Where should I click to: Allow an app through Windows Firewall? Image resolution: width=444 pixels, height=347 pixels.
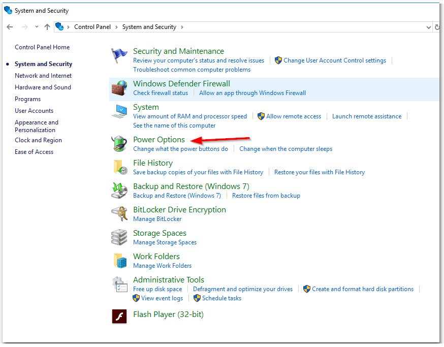[x=252, y=93]
